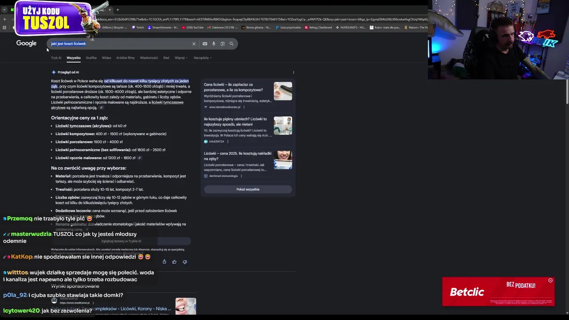Click the Pokaż wszystkie sources button

(248, 189)
